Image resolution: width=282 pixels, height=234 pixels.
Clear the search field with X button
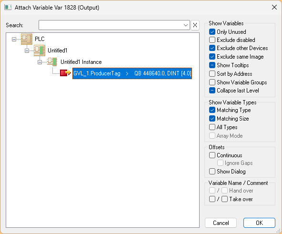click(x=195, y=25)
